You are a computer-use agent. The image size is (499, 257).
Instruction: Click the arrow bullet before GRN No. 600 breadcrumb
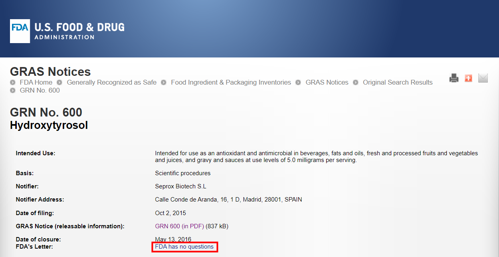13,91
